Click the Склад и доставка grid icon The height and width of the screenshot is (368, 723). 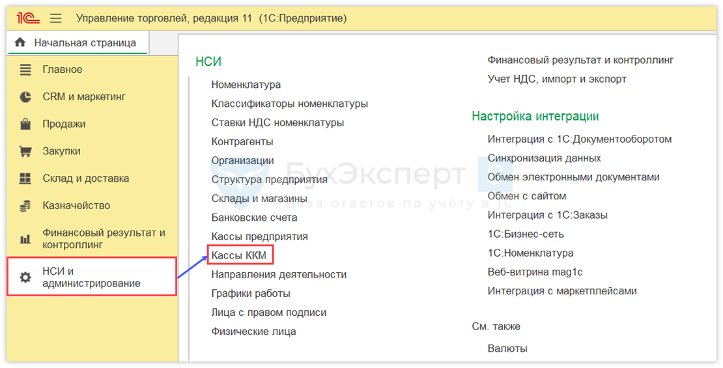(x=25, y=178)
